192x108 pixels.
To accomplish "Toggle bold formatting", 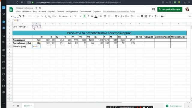I will 84,16.
